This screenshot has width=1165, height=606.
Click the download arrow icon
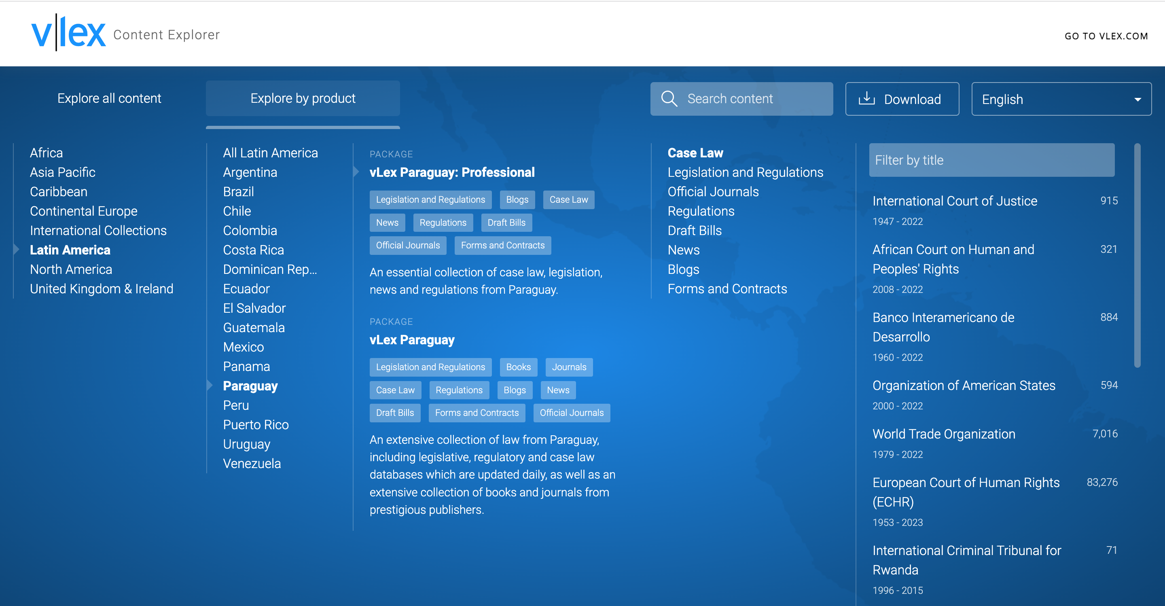(866, 99)
